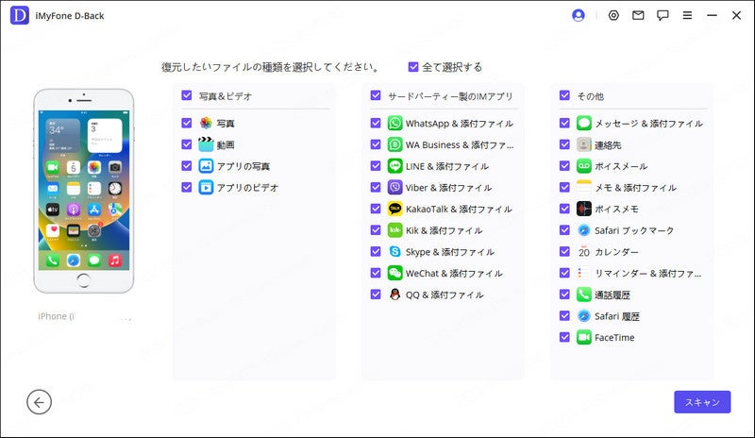Click the Safari ブックマーク compass icon
This screenshot has height=438, width=755.
tap(583, 229)
